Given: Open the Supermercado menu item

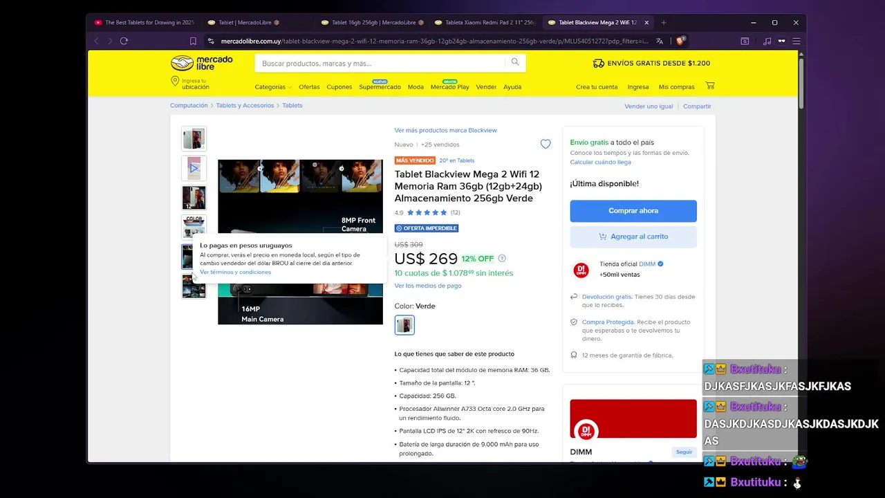Looking at the screenshot, I should 380,87.
